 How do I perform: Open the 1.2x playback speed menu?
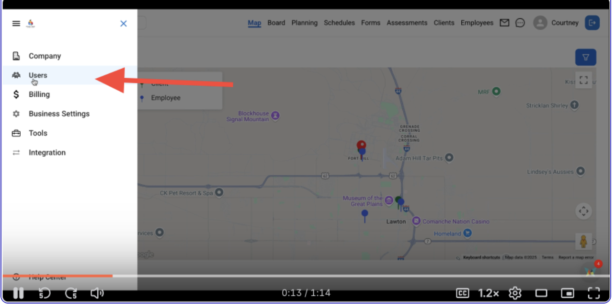point(489,293)
